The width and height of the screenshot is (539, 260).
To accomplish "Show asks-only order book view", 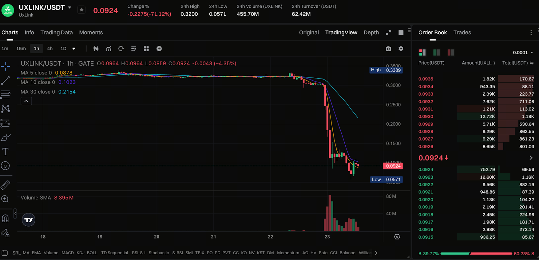I will point(451,52).
